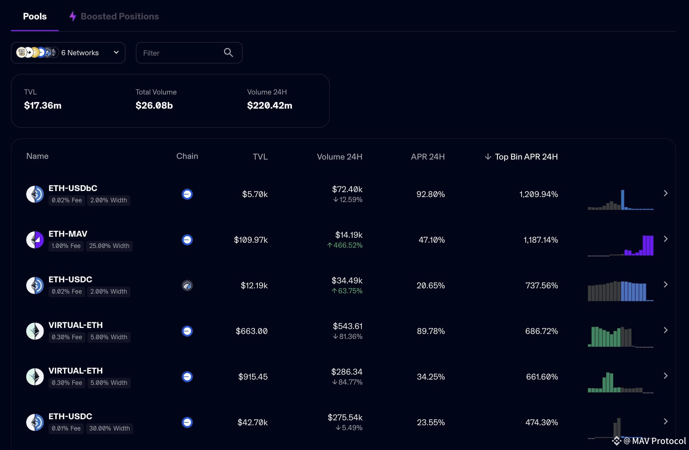Click the $109.97k TVL value
The image size is (689, 450).
coord(251,240)
